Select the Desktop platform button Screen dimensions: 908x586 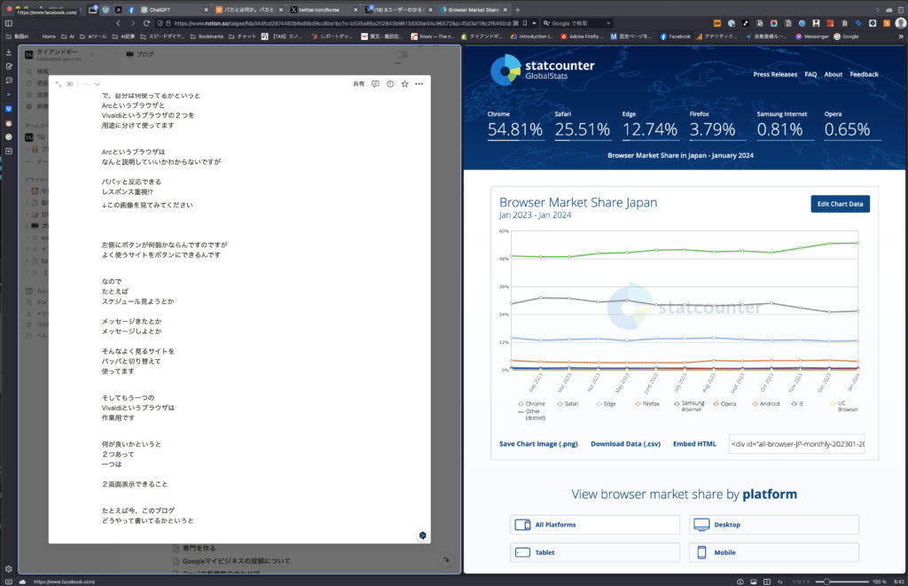(773, 525)
